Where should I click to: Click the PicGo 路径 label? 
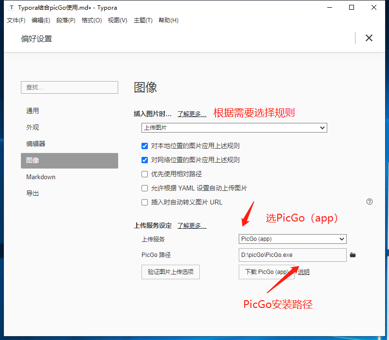156,255
